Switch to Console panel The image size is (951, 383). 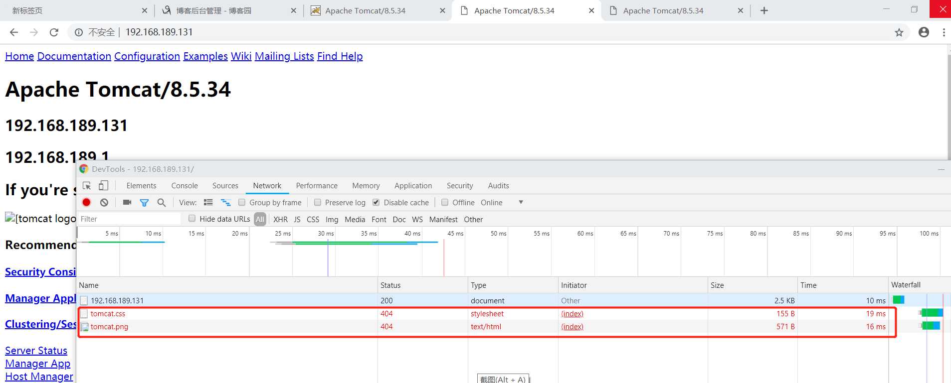(185, 186)
